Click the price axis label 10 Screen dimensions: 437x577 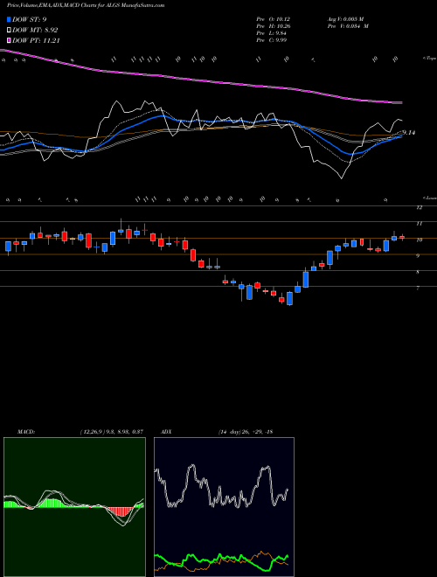click(419, 240)
